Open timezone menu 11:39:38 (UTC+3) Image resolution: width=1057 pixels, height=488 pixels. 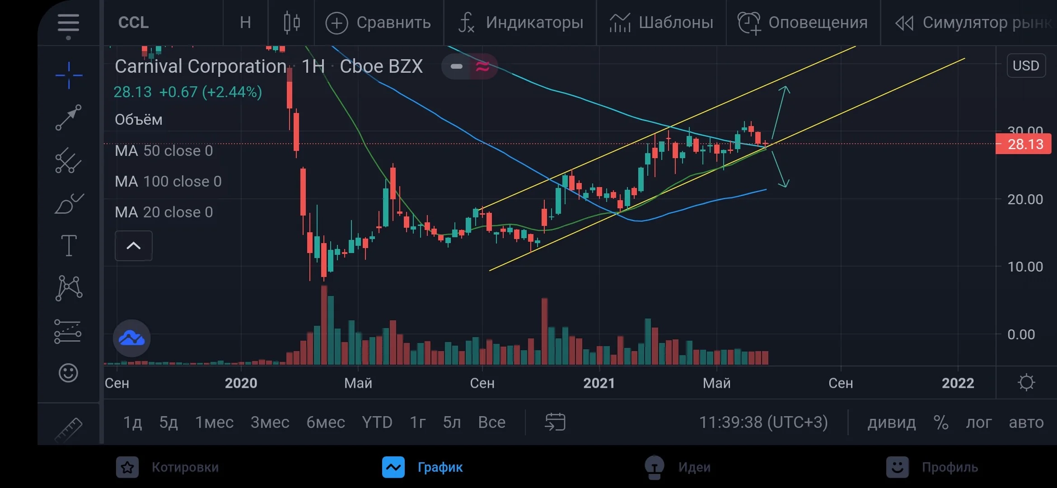coord(763,422)
